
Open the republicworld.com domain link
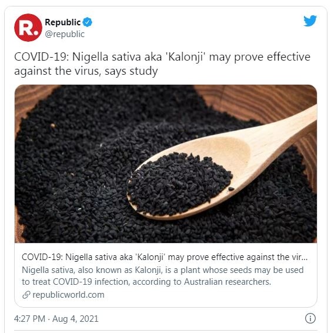point(68,295)
